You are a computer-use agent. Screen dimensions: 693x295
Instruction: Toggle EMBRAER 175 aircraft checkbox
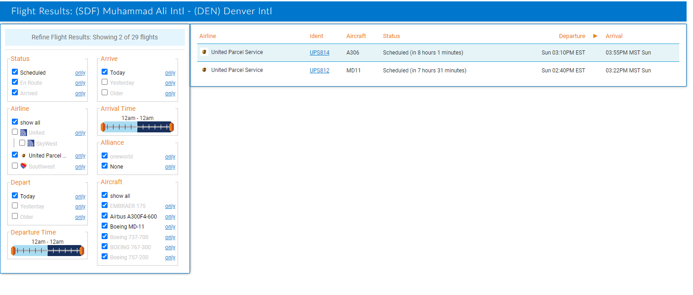(105, 205)
